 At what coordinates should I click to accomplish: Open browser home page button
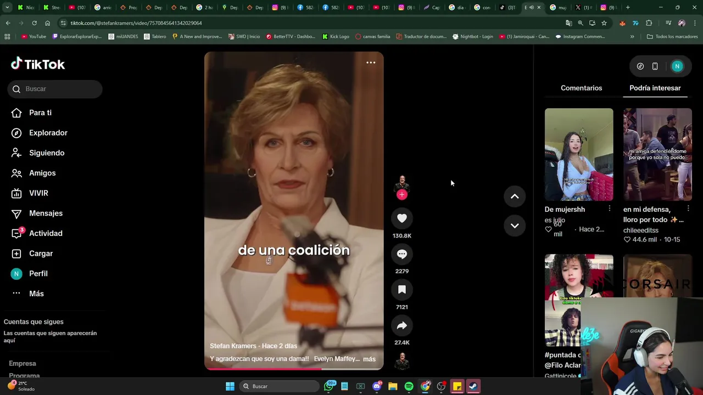click(47, 23)
